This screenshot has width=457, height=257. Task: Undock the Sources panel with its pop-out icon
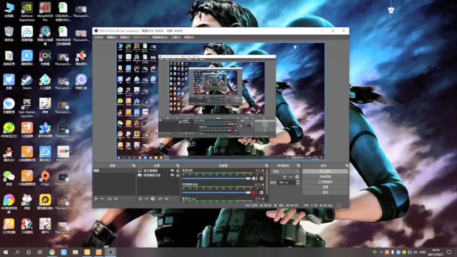click(178, 166)
